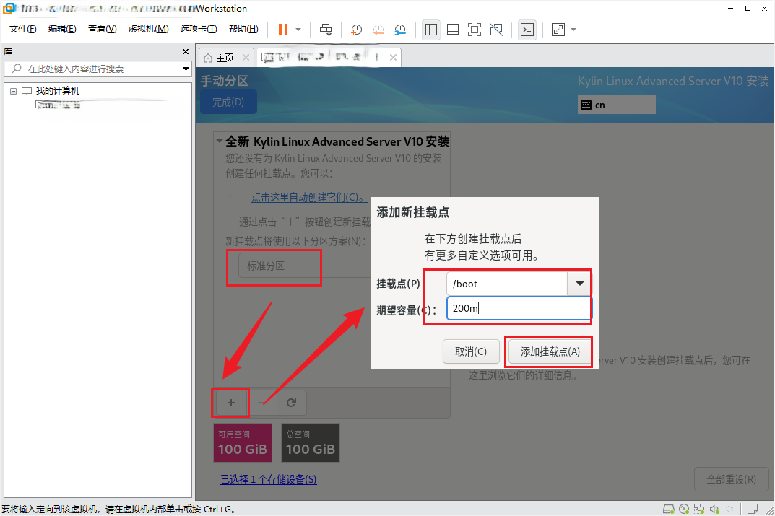The height and width of the screenshot is (516, 775).
Task: Click the 已选择 1 个存储设备(S) link
Action: [269, 479]
